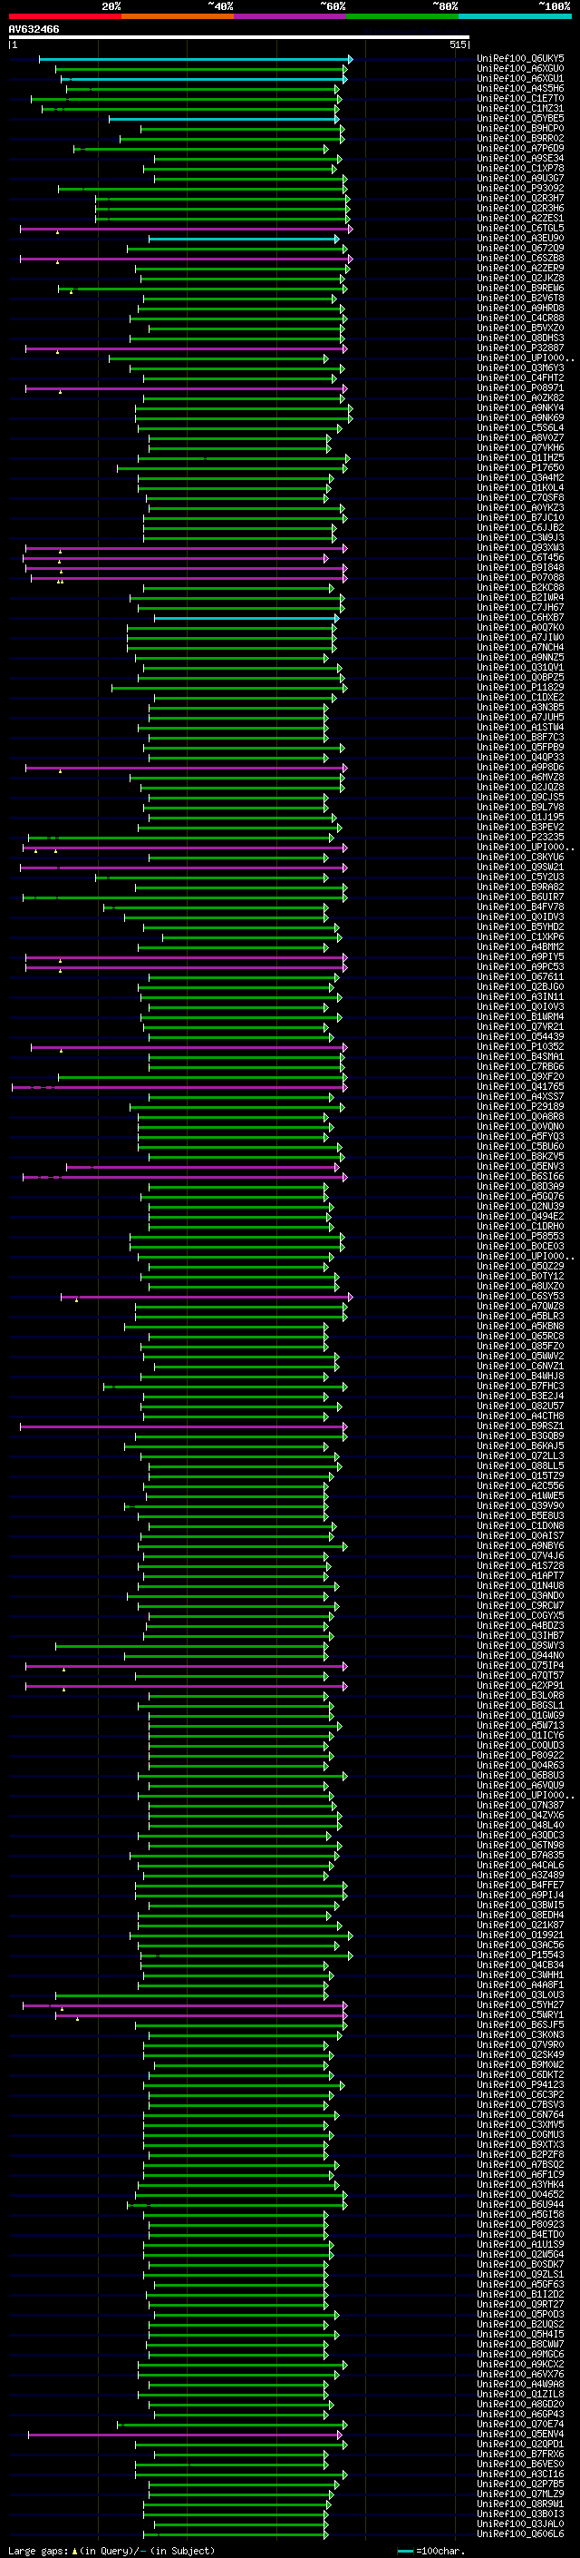
Task: Select label UniRef100_A9SE34
Action: click(520, 158)
